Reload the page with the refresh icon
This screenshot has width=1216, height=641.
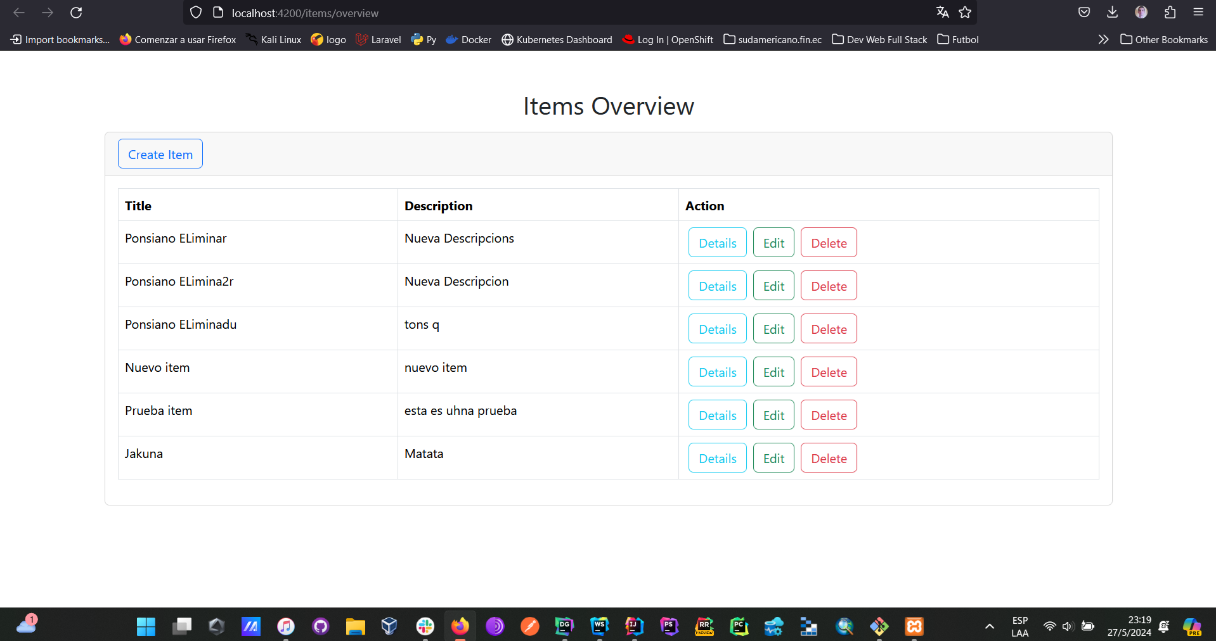click(76, 13)
